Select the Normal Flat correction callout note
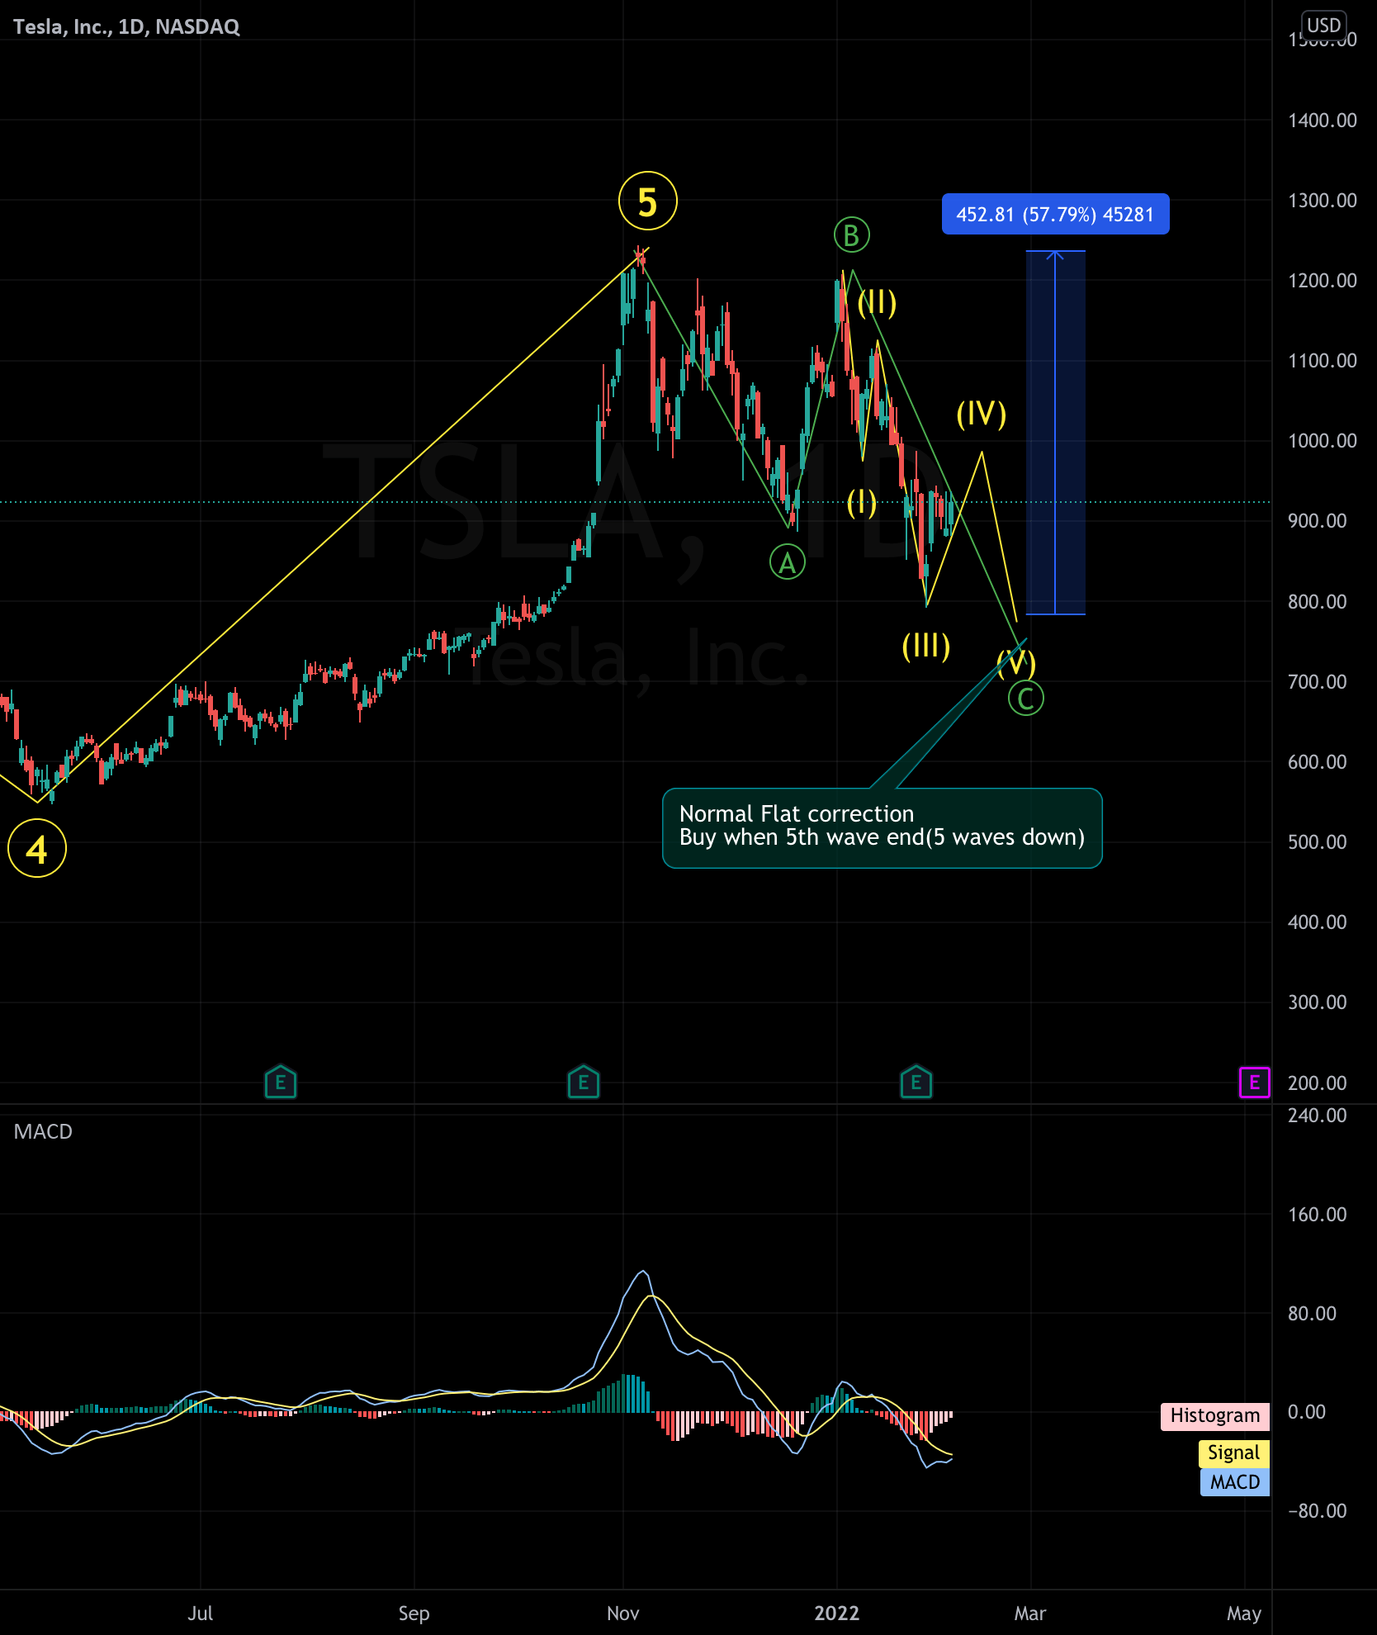 (882, 826)
